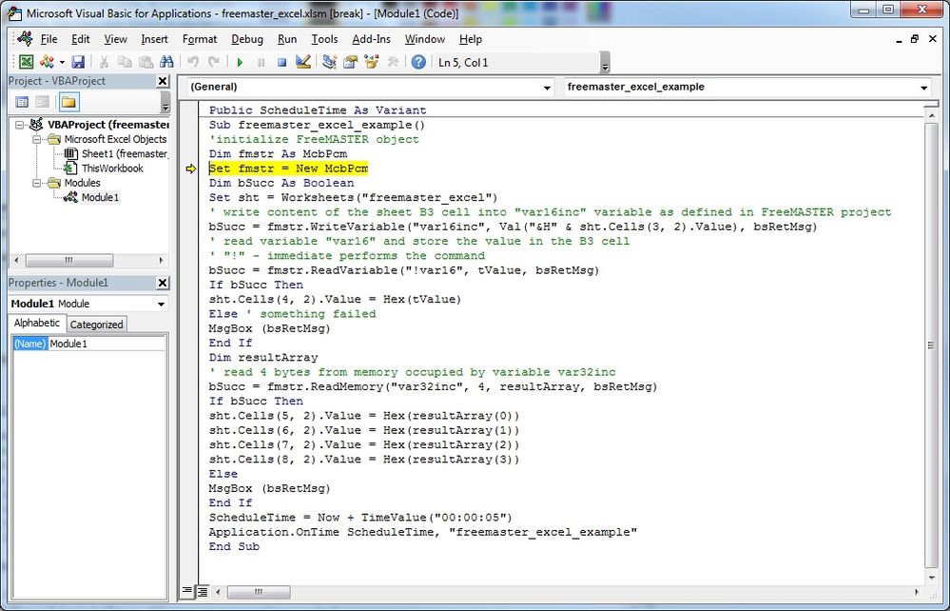Open the Insert object dropdown arrow in toolbar

pyautogui.click(x=62, y=63)
